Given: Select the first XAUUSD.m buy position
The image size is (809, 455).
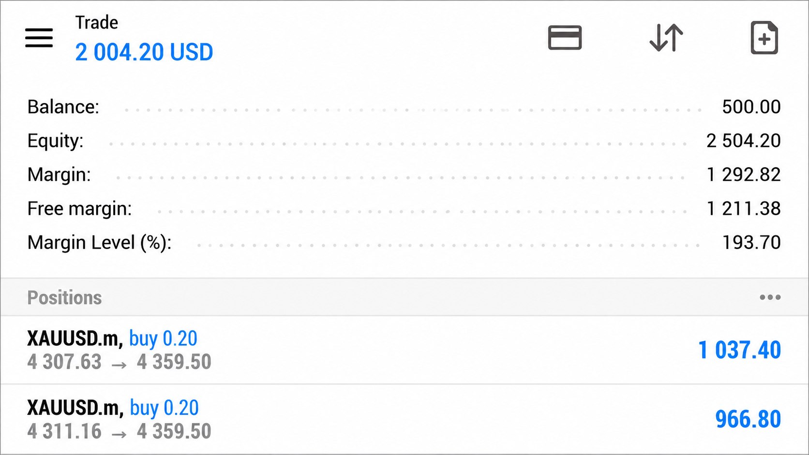Looking at the screenshot, I should [x=404, y=350].
